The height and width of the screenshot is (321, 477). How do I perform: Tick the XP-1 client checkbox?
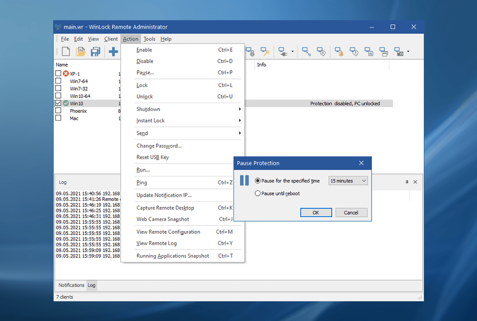[x=58, y=73]
